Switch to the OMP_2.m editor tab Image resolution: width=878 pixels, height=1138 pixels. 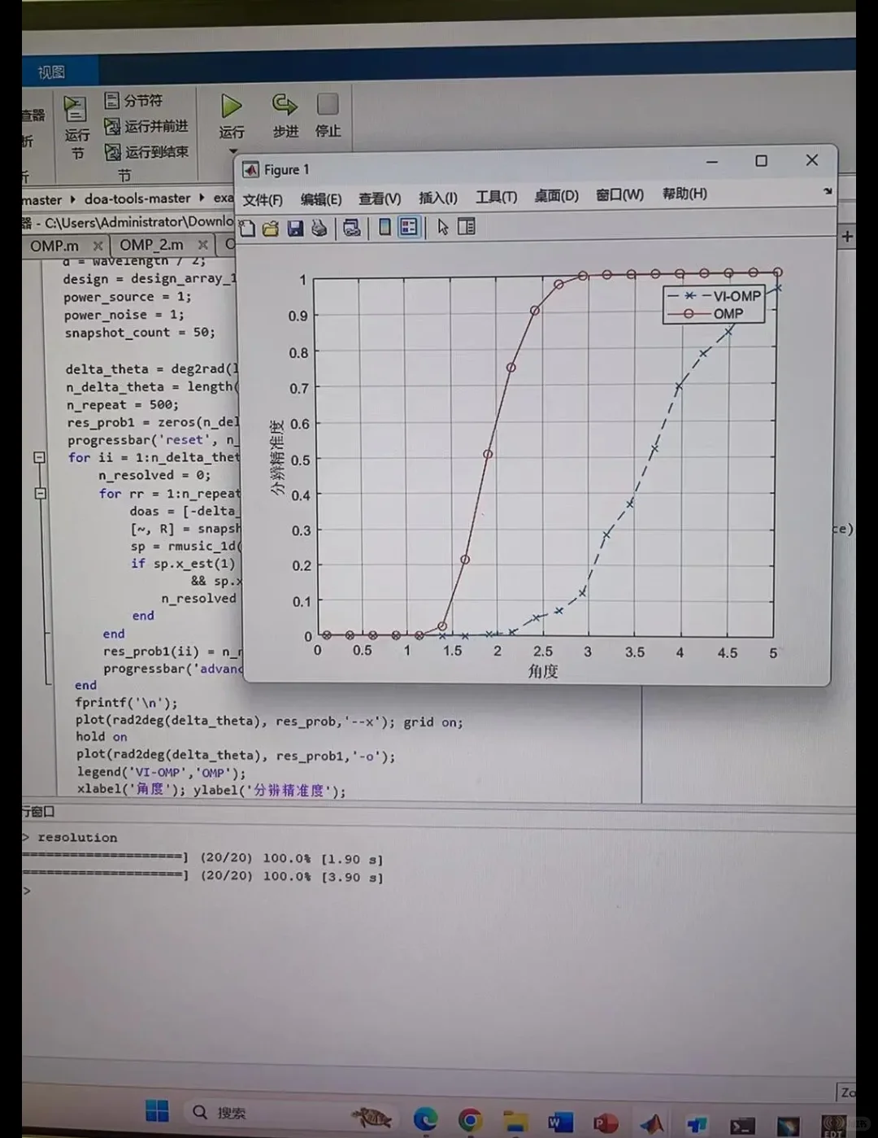coord(152,244)
